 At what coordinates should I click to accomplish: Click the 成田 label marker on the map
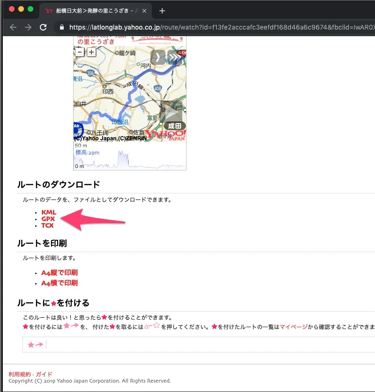pos(175,125)
